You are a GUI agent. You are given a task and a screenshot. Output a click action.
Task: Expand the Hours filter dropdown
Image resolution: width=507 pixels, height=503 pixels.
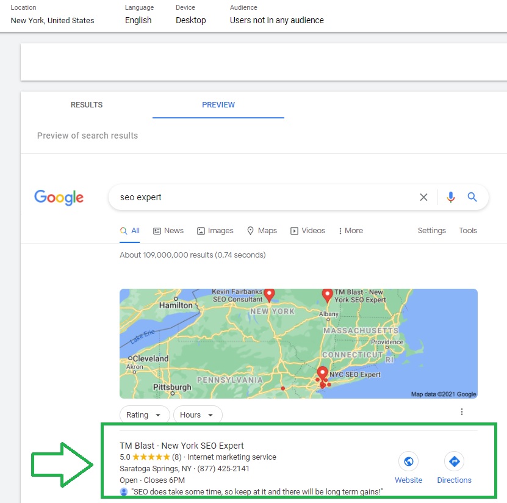198,414
